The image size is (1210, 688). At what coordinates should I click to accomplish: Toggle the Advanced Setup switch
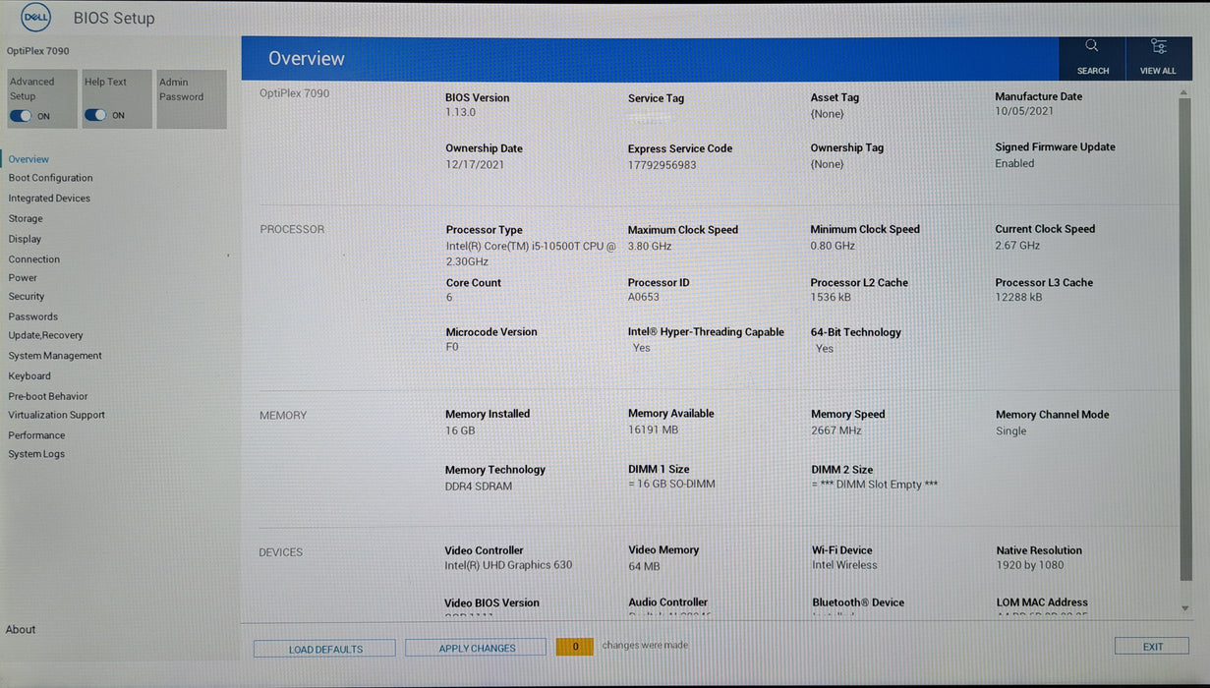(x=21, y=116)
